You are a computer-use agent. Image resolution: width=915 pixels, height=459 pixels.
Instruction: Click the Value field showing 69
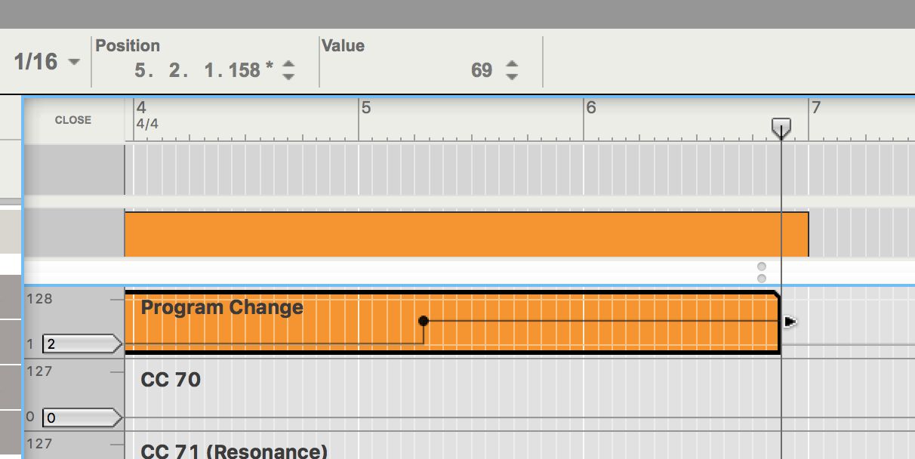(x=482, y=70)
